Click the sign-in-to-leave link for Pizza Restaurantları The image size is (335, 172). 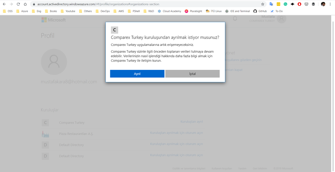(177, 133)
